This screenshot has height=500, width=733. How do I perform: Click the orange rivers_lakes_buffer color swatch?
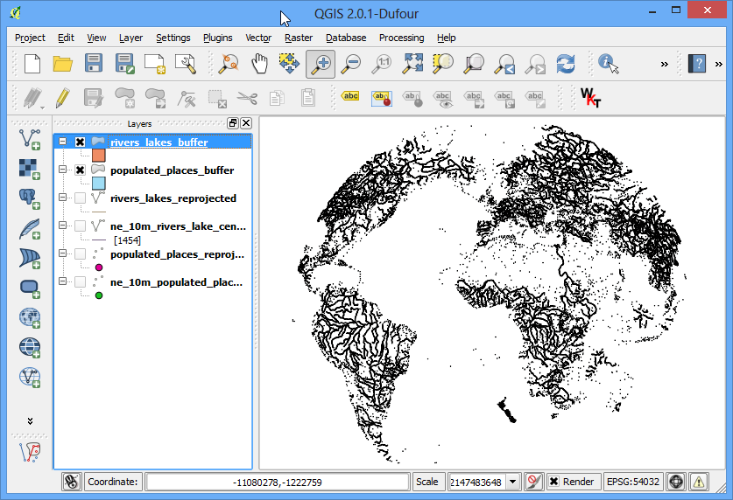click(x=99, y=156)
